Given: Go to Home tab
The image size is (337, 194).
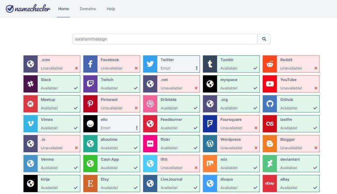Looking at the screenshot, I should click(x=64, y=9).
